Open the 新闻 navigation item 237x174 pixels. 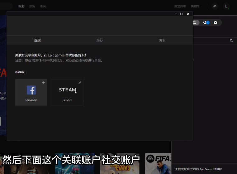tap(43, 6)
